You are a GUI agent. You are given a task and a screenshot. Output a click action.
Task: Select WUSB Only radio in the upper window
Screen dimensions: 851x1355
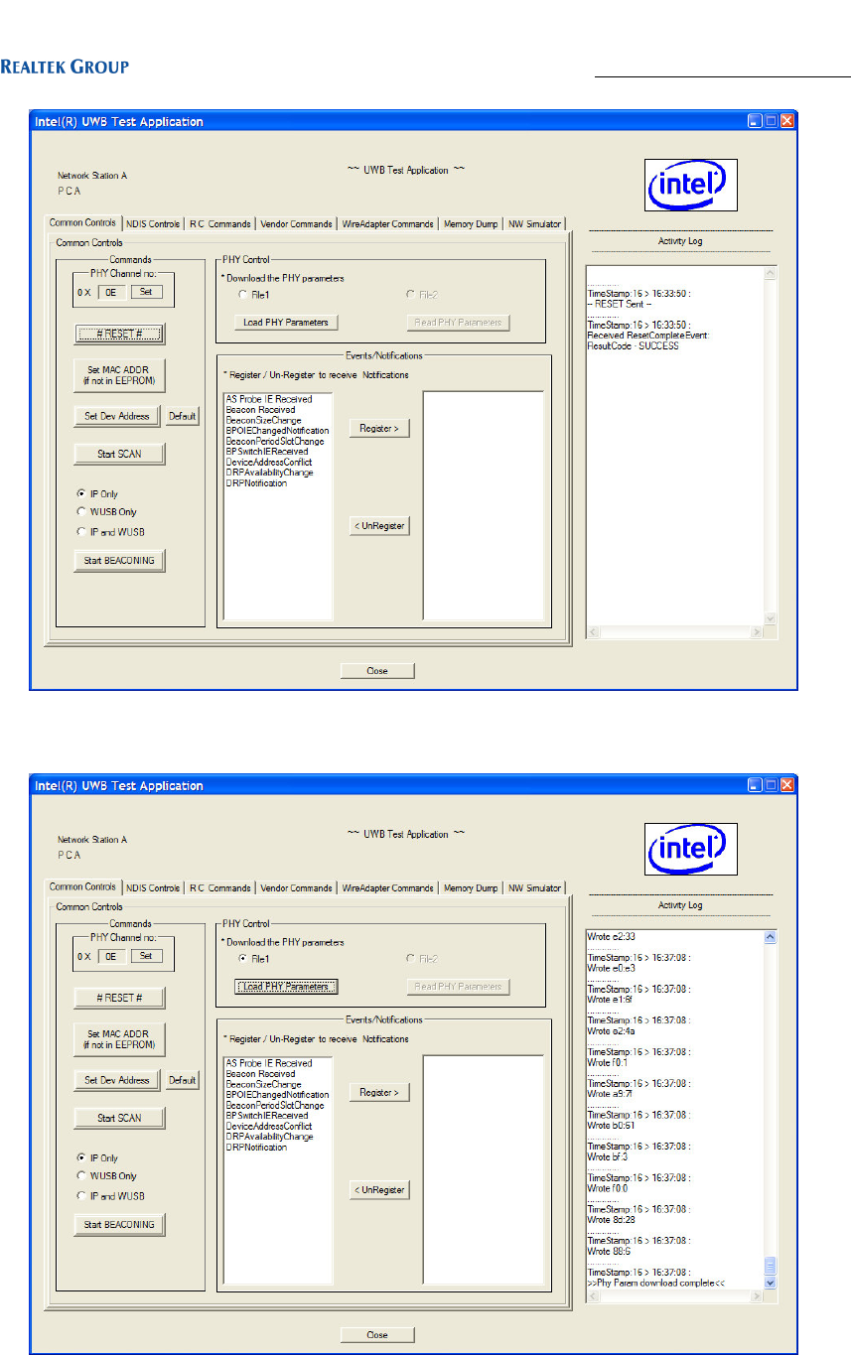(x=106, y=512)
